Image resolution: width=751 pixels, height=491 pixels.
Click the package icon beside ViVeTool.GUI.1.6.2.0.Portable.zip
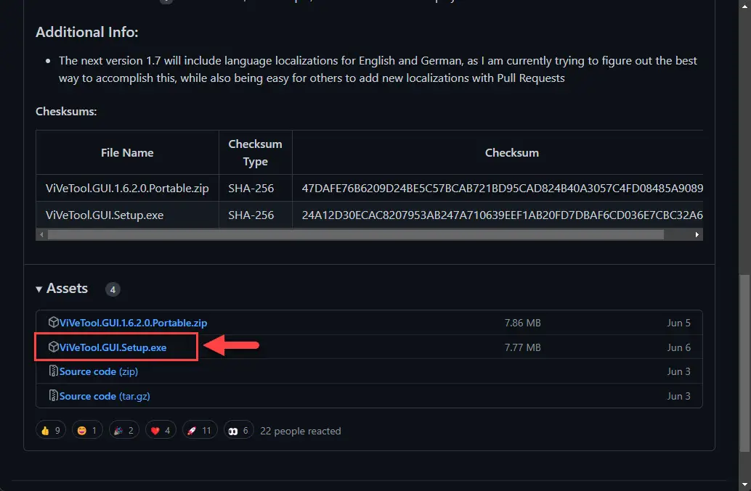point(53,322)
